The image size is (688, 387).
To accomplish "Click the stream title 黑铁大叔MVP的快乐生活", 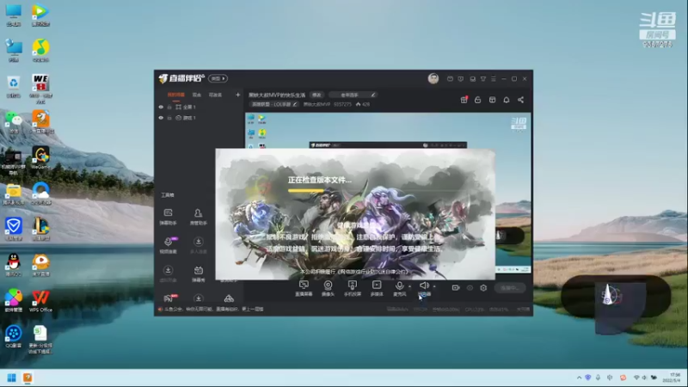I will (277, 95).
